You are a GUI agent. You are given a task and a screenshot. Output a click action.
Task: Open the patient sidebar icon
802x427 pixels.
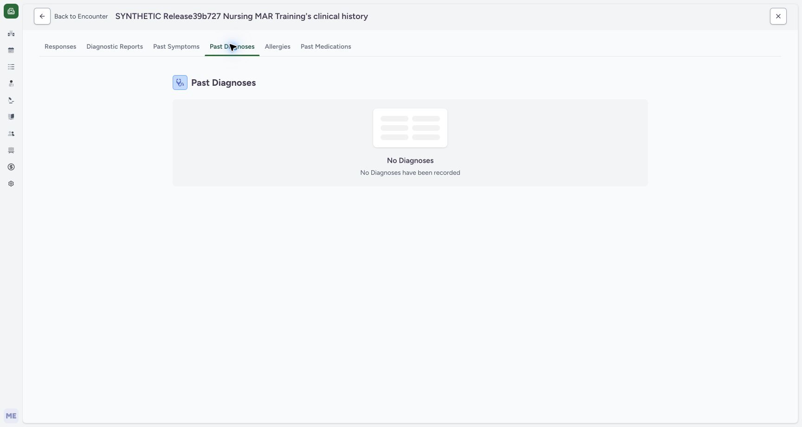tap(11, 83)
